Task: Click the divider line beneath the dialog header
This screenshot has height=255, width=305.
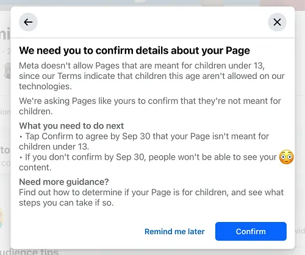Action: point(152,38)
